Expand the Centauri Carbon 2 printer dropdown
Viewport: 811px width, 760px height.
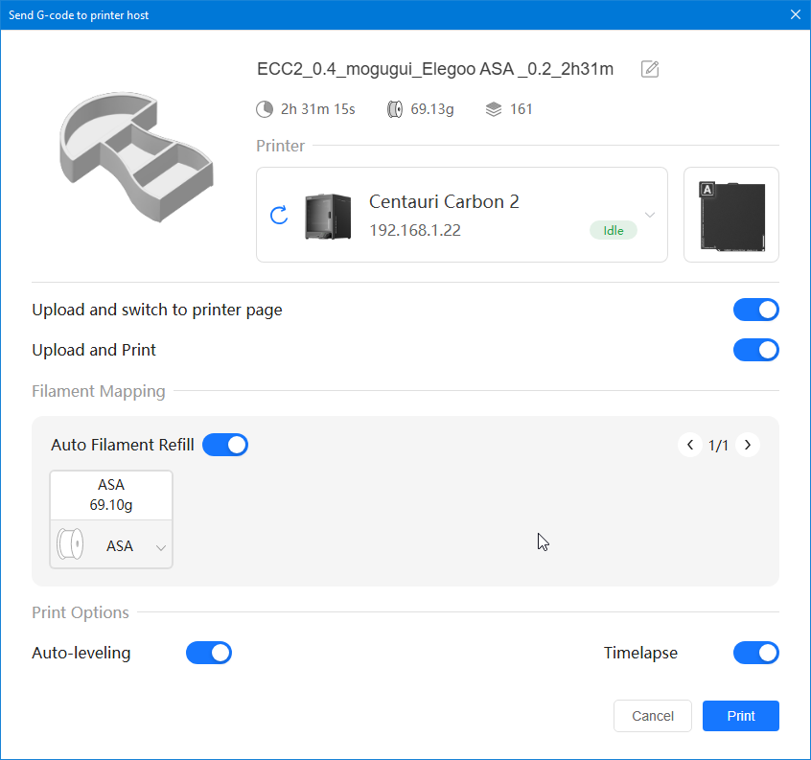click(x=650, y=215)
